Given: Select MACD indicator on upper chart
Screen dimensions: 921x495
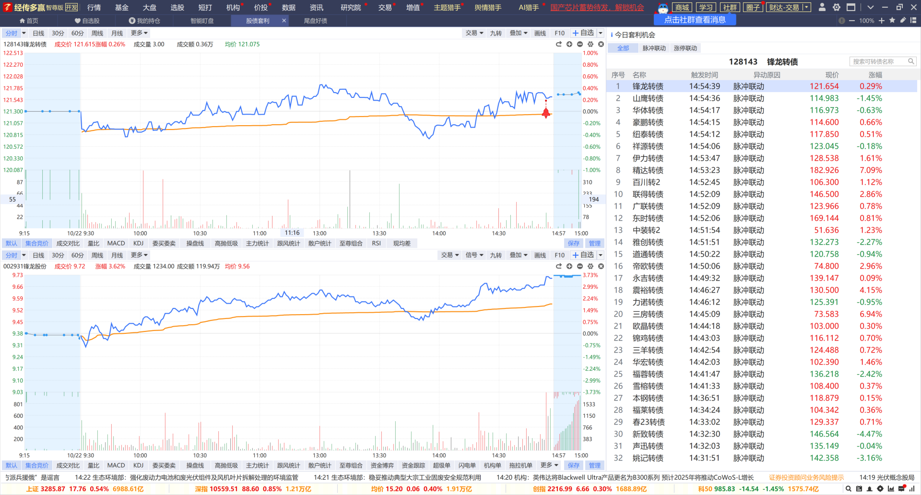Looking at the screenshot, I should (116, 243).
